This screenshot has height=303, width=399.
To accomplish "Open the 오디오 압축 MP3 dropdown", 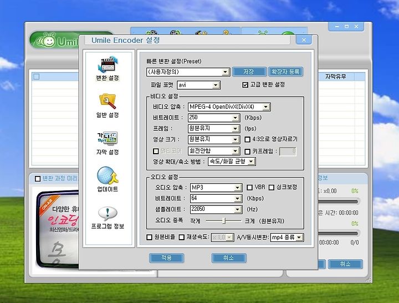I will pos(216,188).
